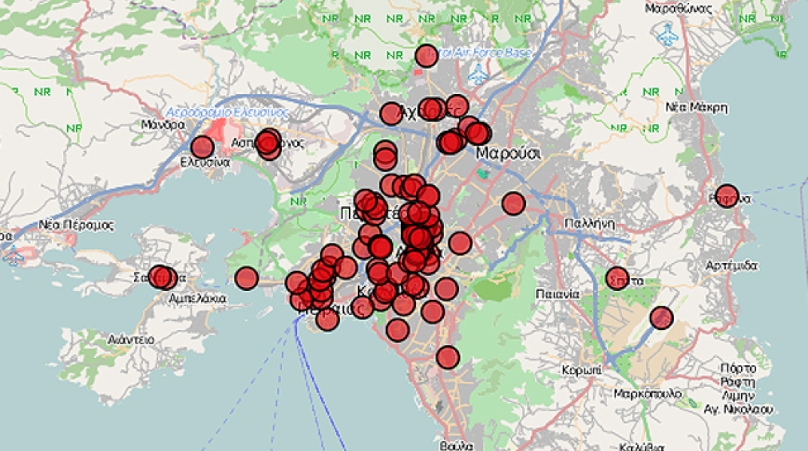Select the airplane icon at far left edge
Screen dimensions: 808x451
[x=12, y=256]
